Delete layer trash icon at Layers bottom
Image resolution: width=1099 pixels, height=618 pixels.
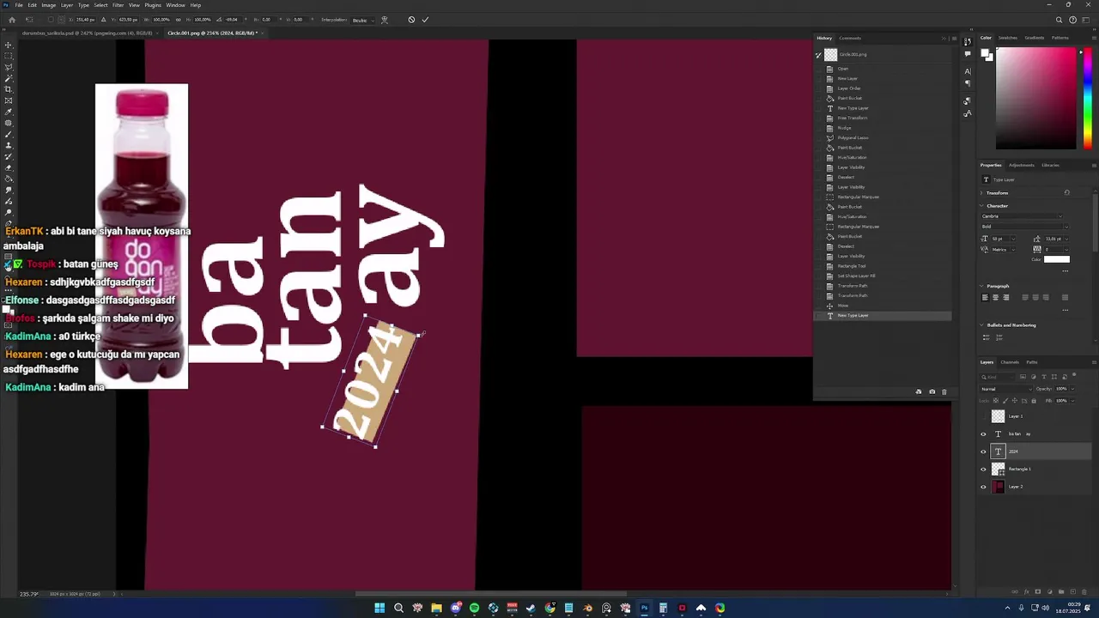[1085, 591]
